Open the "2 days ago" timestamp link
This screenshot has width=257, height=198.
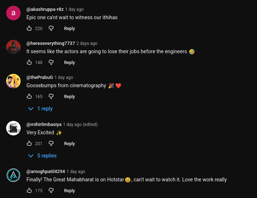click(x=87, y=43)
